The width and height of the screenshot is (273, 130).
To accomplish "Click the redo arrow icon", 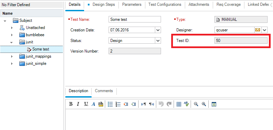I will click(x=169, y=104).
